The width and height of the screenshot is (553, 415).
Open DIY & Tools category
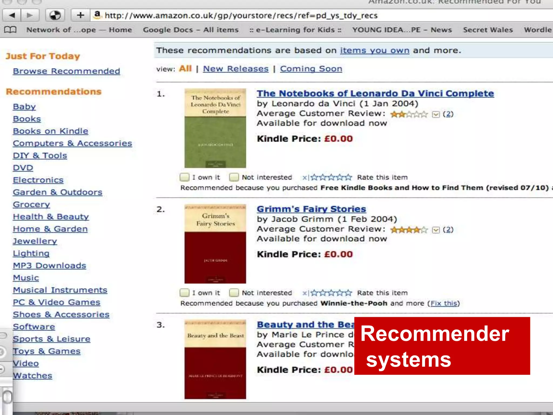[40, 156]
